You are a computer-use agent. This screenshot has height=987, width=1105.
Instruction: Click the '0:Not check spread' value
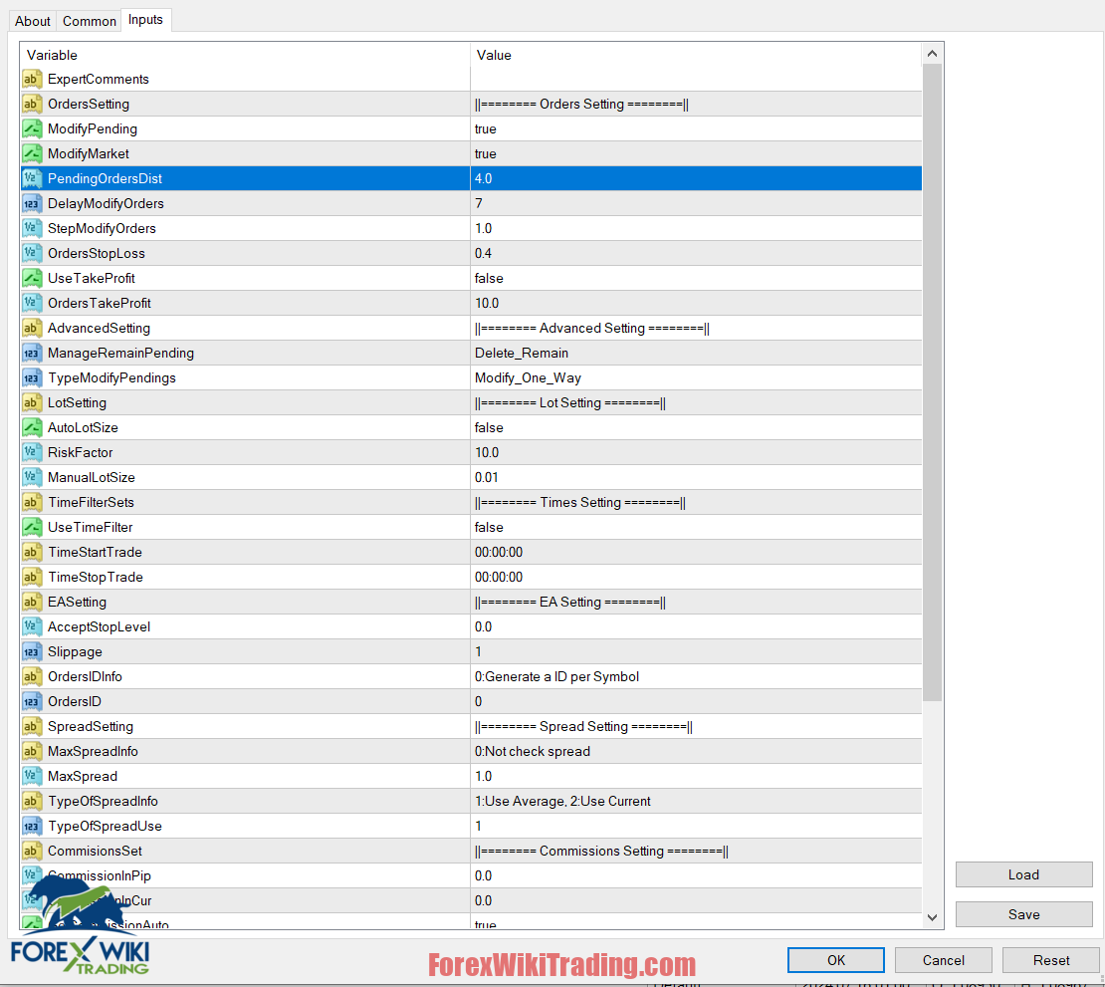click(532, 752)
